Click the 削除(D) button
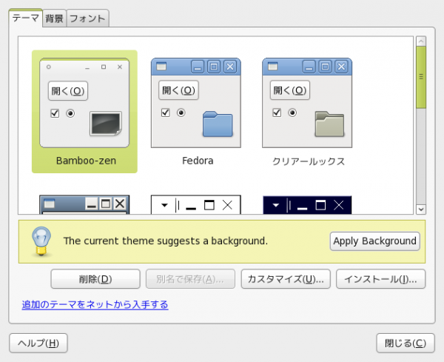The width and height of the screenshot is (444, 362). point(95,279)
